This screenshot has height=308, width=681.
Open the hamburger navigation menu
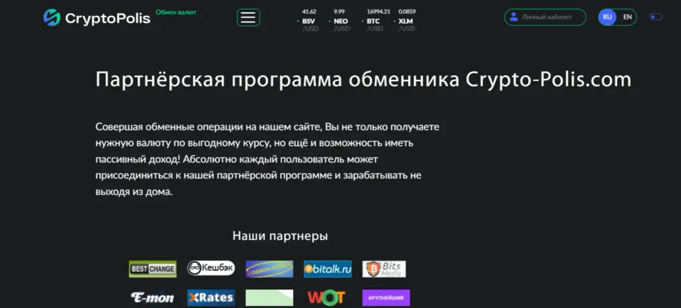coord(249,17)
